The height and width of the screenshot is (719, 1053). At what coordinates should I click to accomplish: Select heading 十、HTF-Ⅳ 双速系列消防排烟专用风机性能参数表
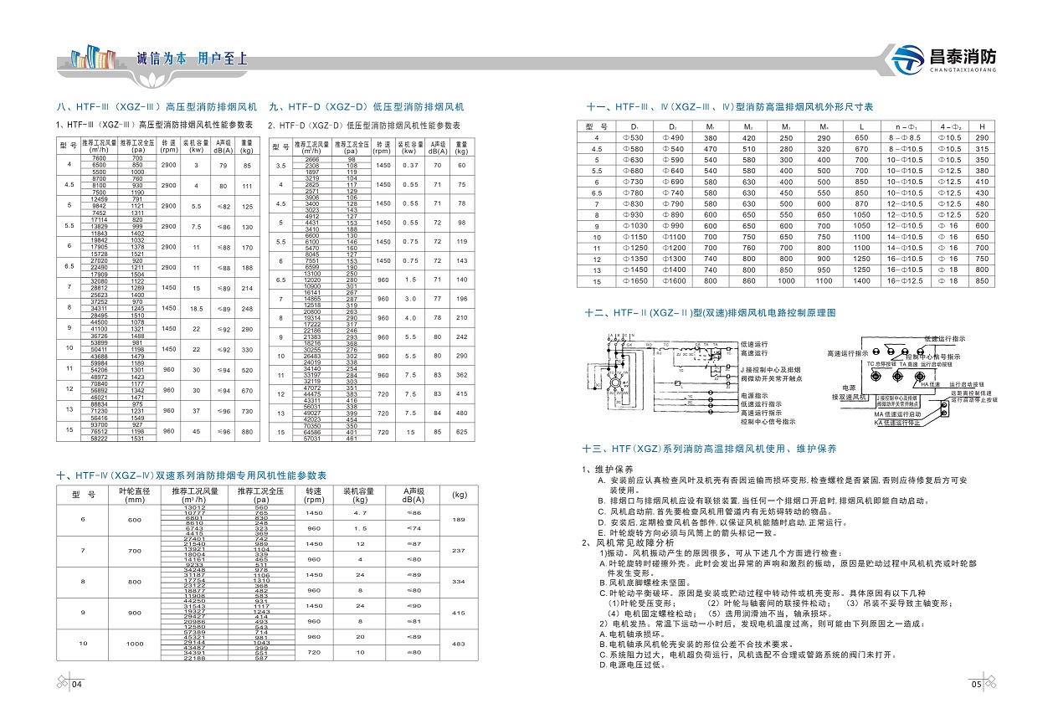click(192, 475)
